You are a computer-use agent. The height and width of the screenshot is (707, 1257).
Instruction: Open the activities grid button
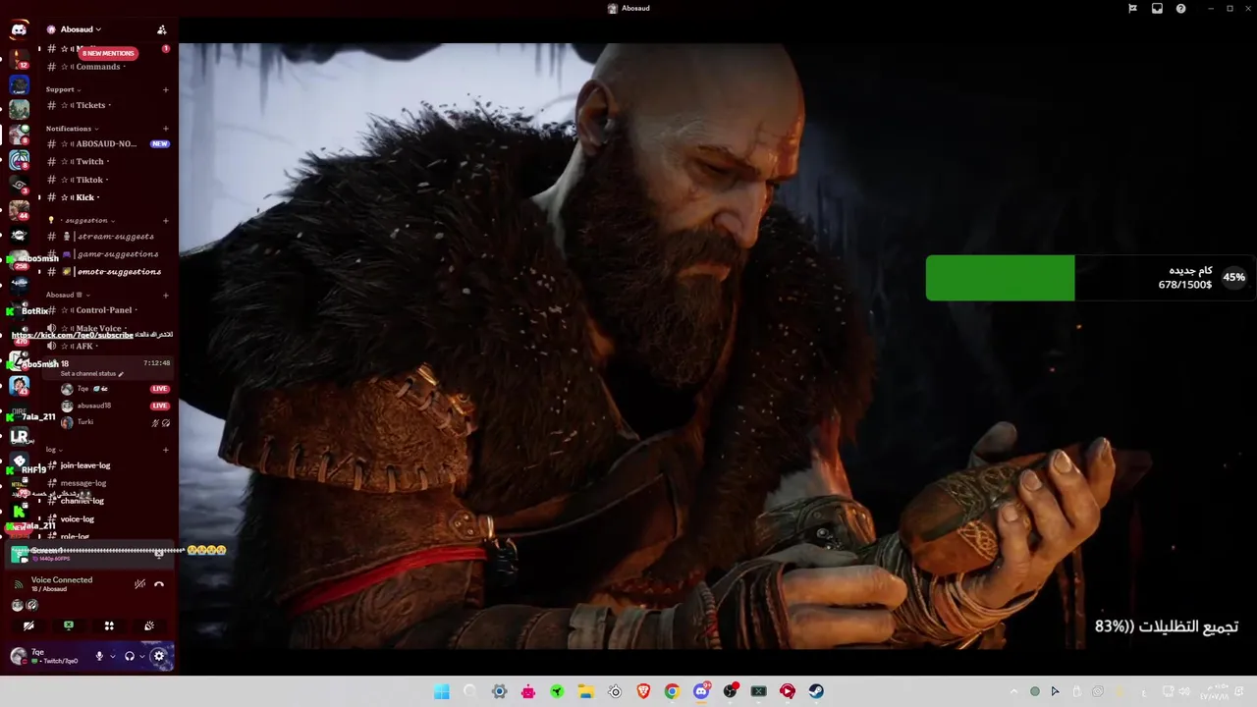109,625
